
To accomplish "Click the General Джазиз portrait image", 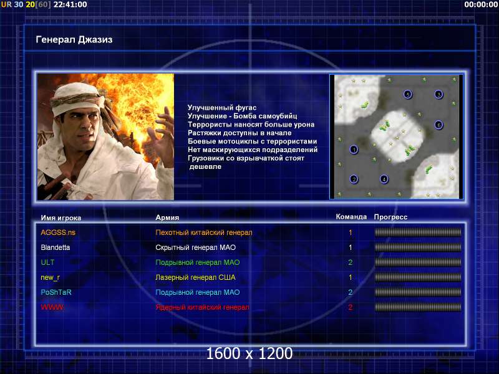I will pyautogui.click(x=105, y=137).
